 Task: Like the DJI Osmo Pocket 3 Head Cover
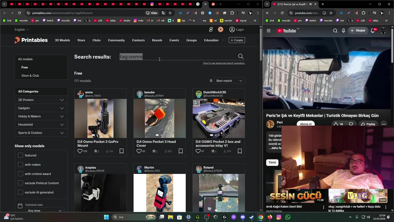[x=139, y=151]
